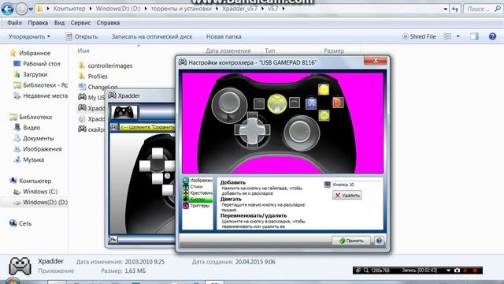Click Bandicam camera screenshot icon
The width and height of the screenshot is (504, 284).
click(457, 271)
